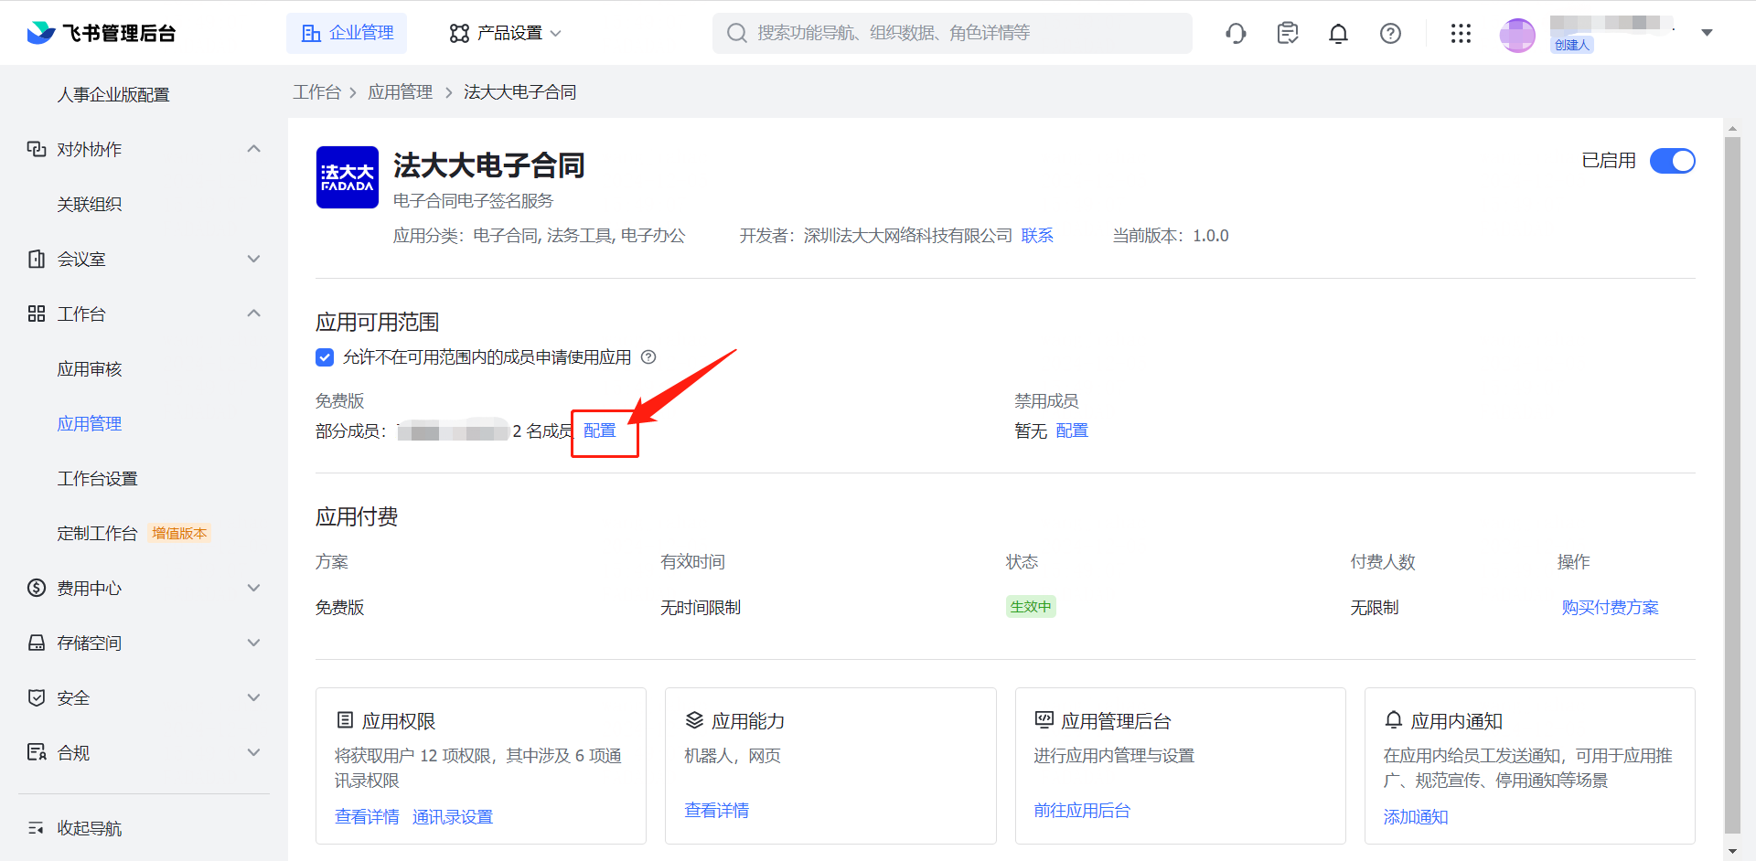Image resolution: width=1756 pixels, height=861 pixels.
Task: Open the task list clipboard icon
Action: tap(1287, 34)
